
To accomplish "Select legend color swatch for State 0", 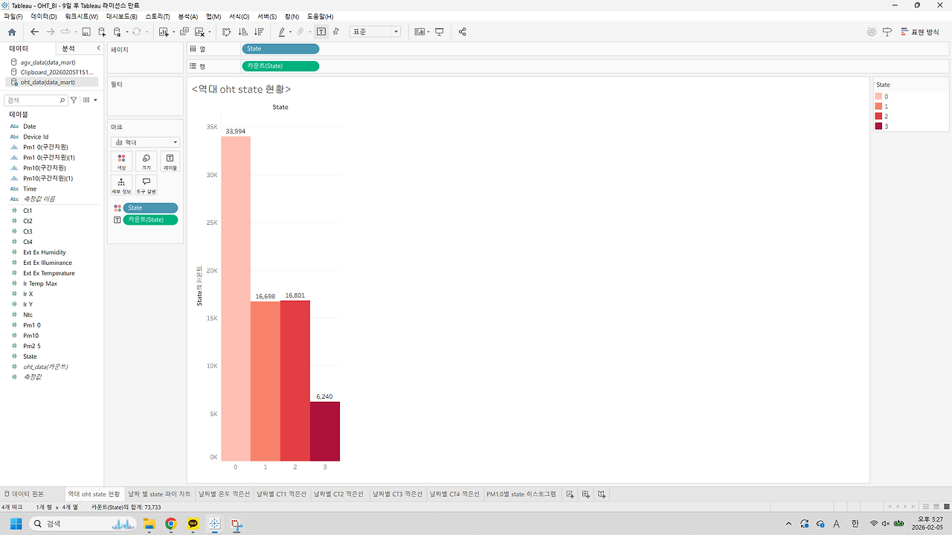I will pos(879,97).
